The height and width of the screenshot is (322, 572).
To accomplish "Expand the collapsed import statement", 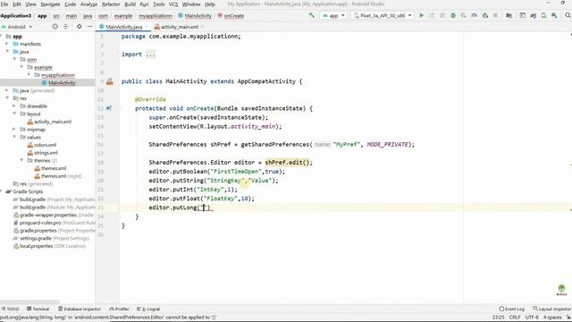I will (x=150, y=55).
